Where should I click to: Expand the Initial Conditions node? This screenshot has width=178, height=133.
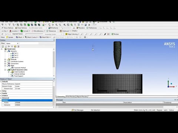[9, 72]
